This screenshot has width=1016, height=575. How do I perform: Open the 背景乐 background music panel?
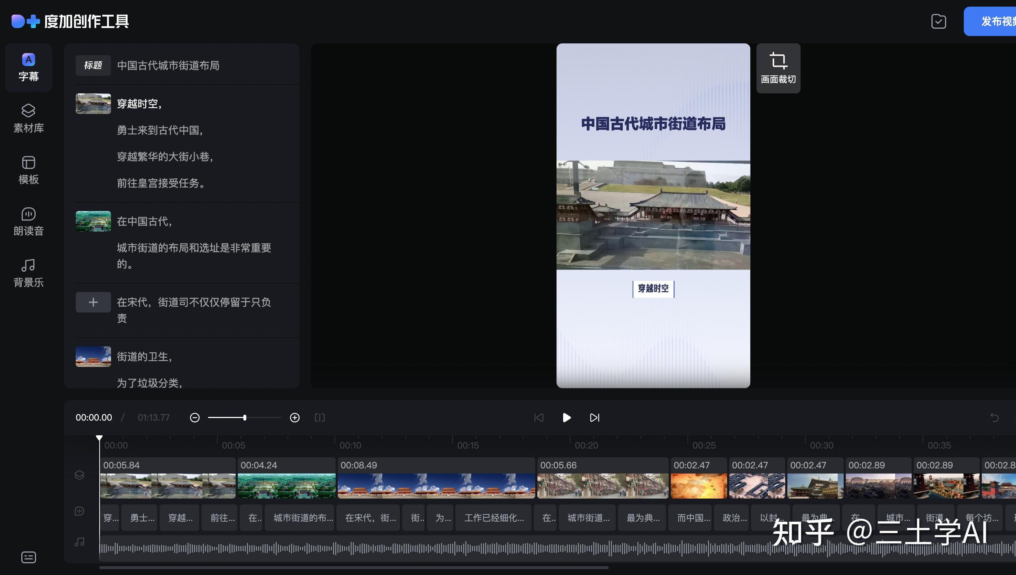point(28,272)
